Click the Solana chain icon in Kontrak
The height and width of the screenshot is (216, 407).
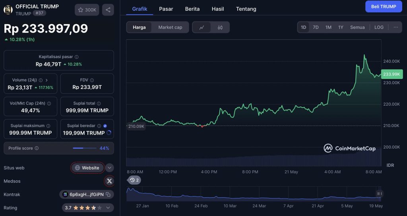point(65,195)
